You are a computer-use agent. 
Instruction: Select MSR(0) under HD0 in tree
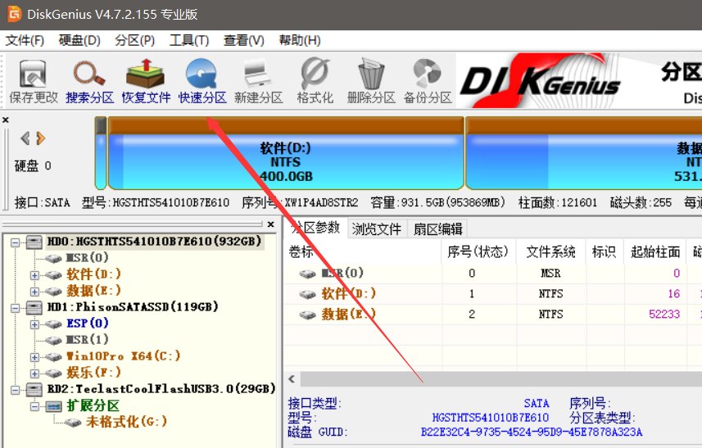pos(88,258)
